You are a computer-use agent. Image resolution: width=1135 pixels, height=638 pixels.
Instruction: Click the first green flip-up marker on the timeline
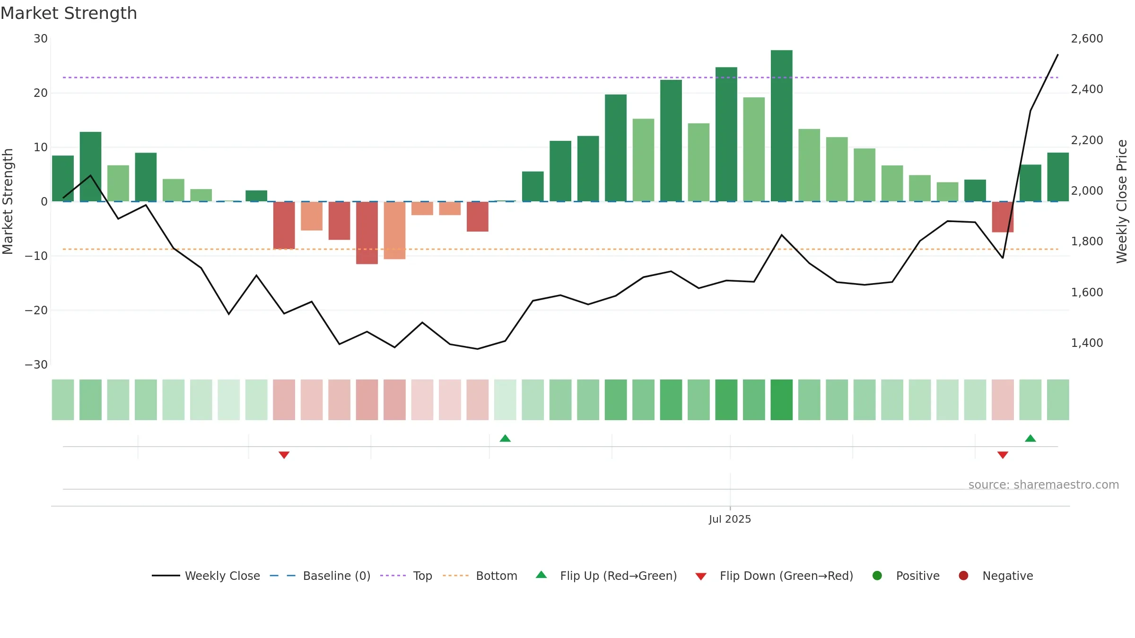tap(505, 438)
